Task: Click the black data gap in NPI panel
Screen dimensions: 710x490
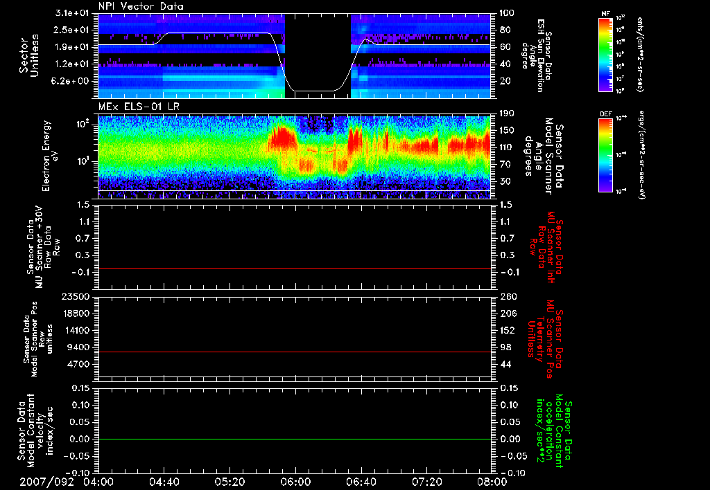Action: point(318,55)
